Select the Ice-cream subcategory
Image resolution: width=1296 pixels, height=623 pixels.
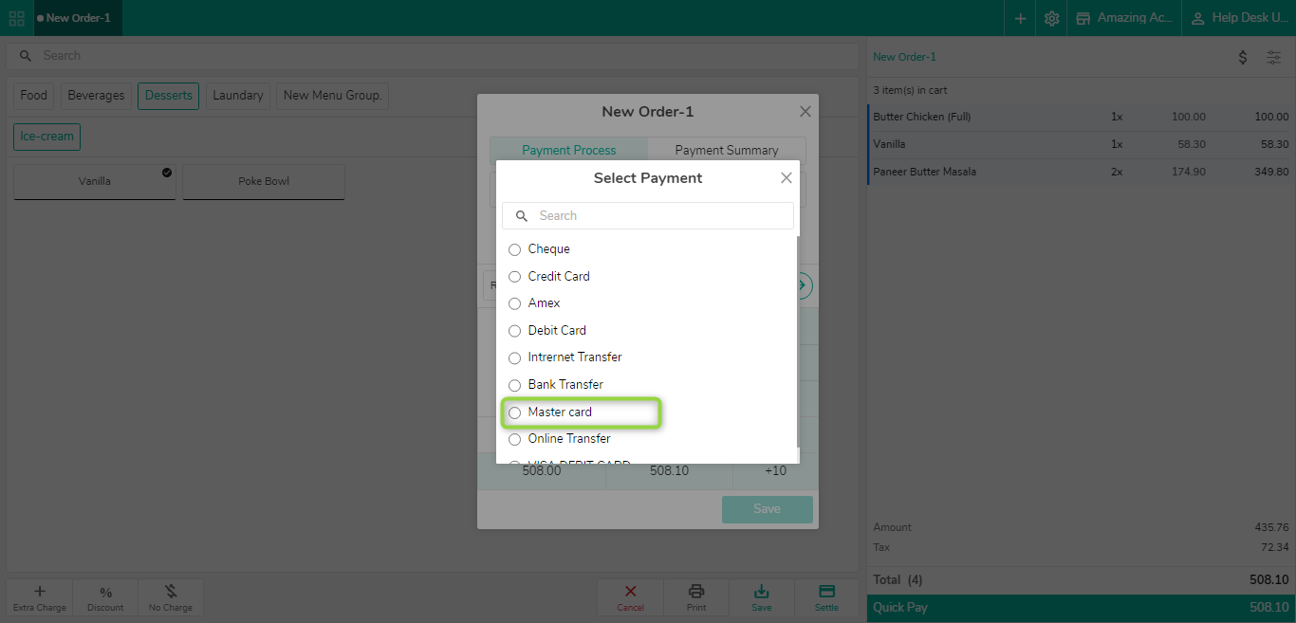tap(46, 137)
